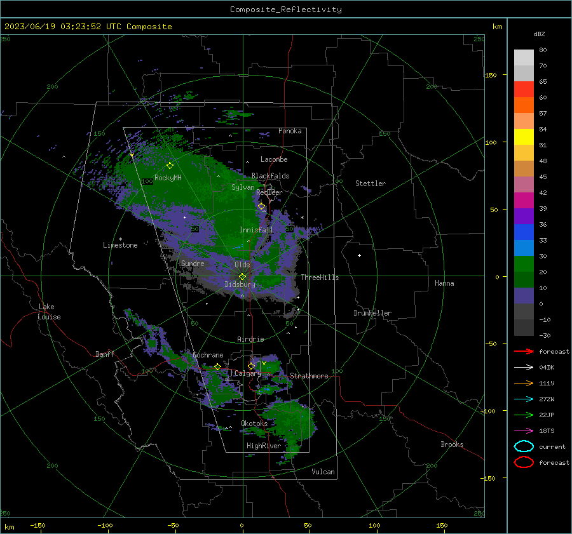
Task: Click the Sylvan label
Action: [x=243, y=187]
